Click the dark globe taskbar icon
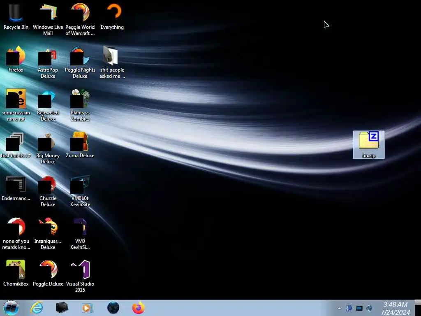Viewport: 421px width, 316px height. click(113, 308)
